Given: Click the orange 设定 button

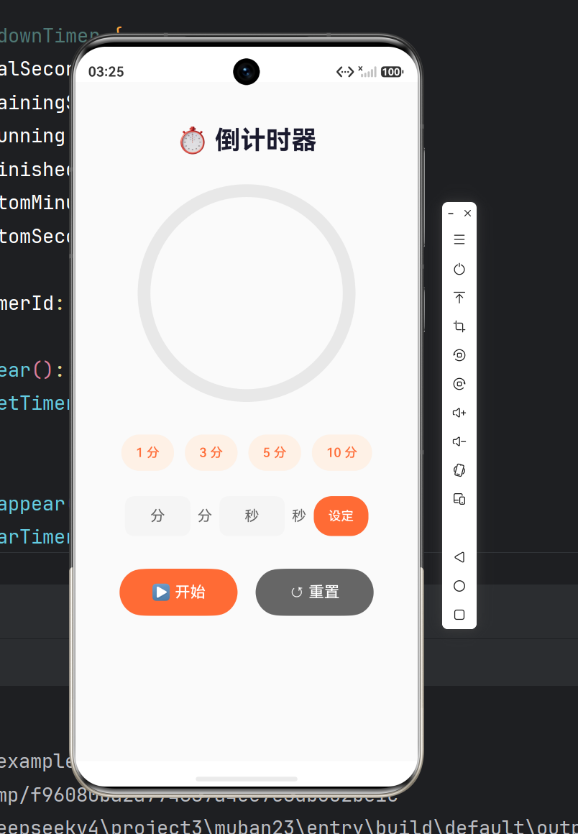Looking at the screenshot, I should 341,516.
